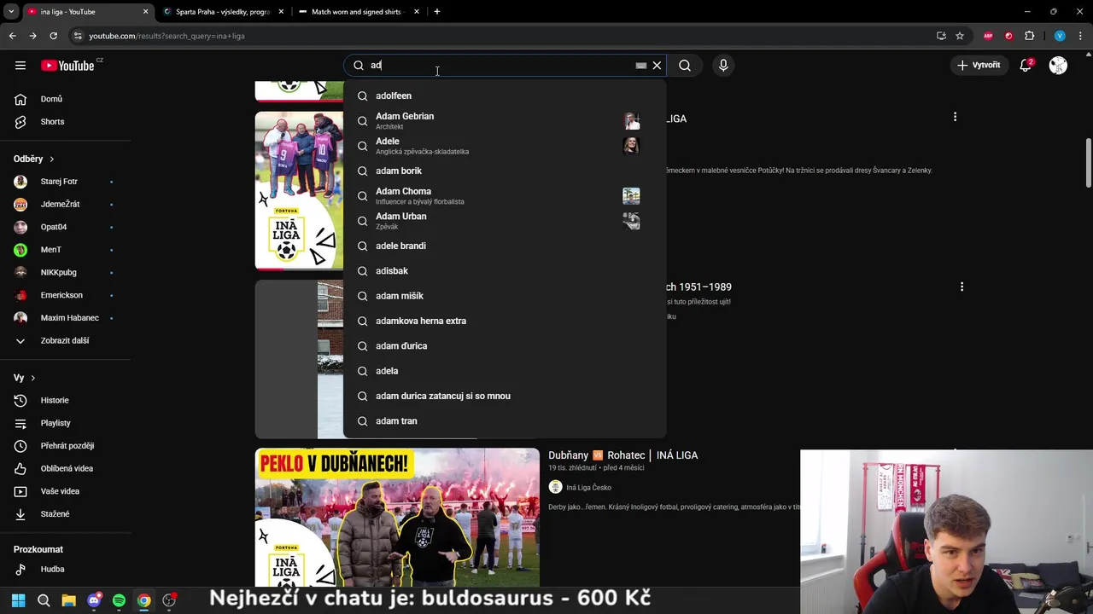Open the PEKLO V DUBŇANECH video thumbnail
The height and width of the screenshot is (614, 1093).
pyautogui.click(x=397, y=518)
